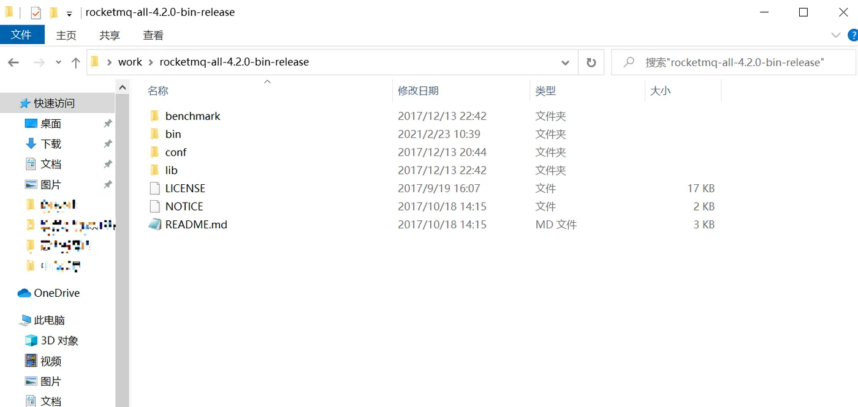This screenshot has height=407, width=858.
Task: Click the conf folder name
Action: 176,152
